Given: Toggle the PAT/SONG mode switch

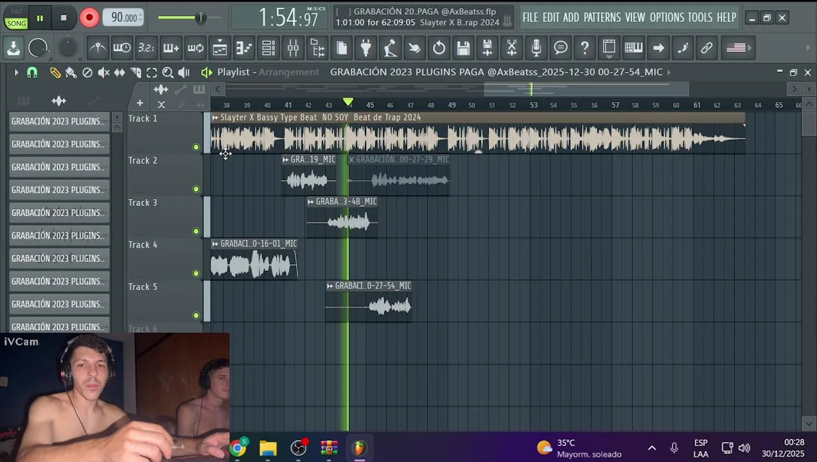Looking at the screenshot, I should point(16,18).
